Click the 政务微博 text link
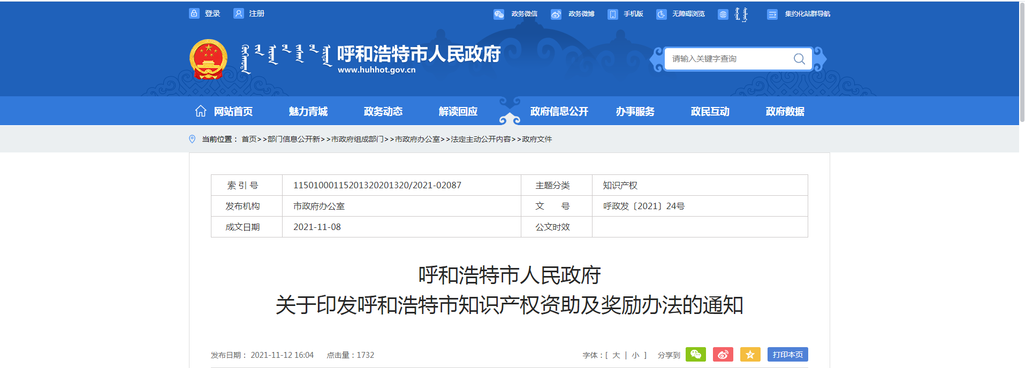 582,14
